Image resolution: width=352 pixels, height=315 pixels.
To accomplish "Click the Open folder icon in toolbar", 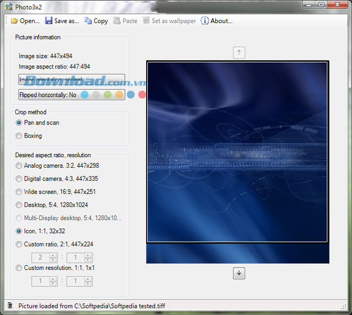I will [14, 21].
